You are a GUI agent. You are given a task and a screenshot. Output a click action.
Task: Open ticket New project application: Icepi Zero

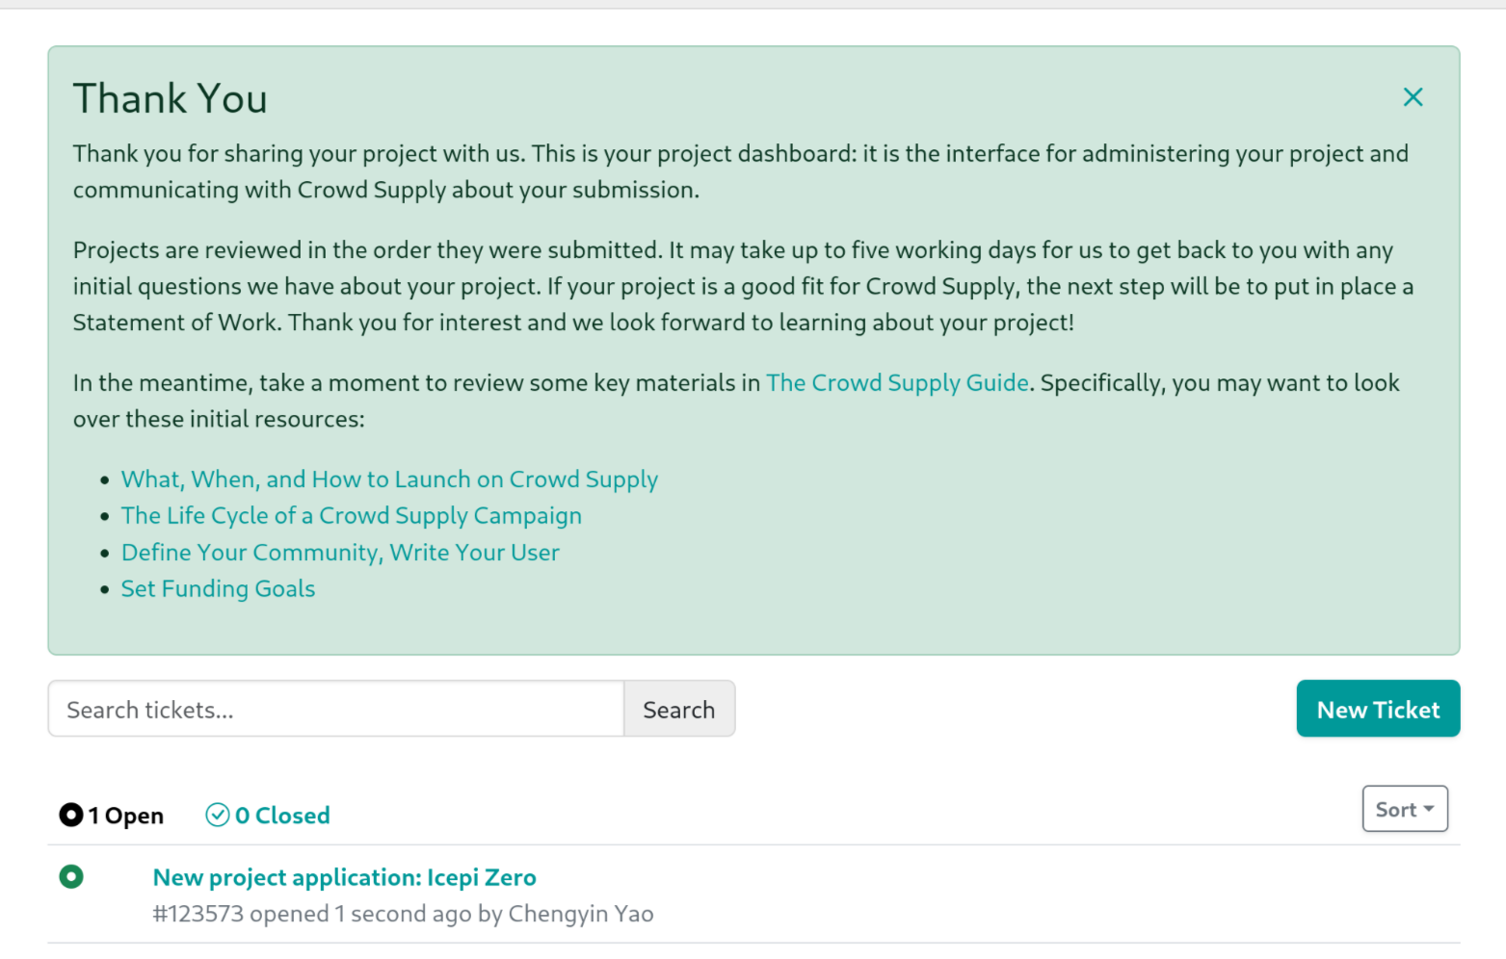[345, 878]
